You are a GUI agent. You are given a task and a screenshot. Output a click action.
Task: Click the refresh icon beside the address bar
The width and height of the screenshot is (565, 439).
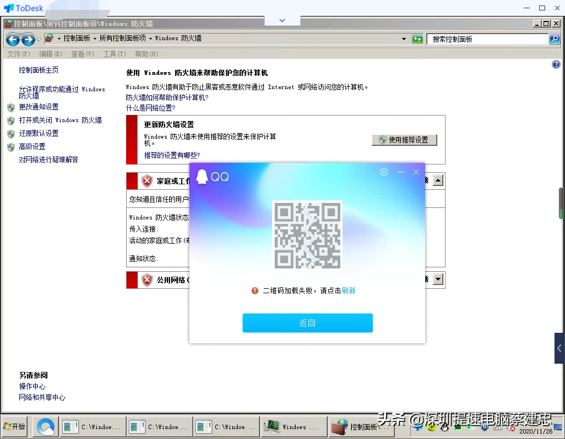(418, 39)
